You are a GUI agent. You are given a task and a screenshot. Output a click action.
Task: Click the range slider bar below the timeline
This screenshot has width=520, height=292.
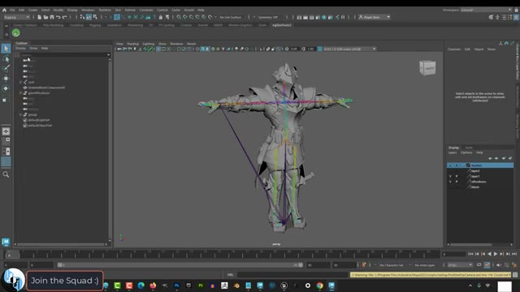[x=180, y=265]
